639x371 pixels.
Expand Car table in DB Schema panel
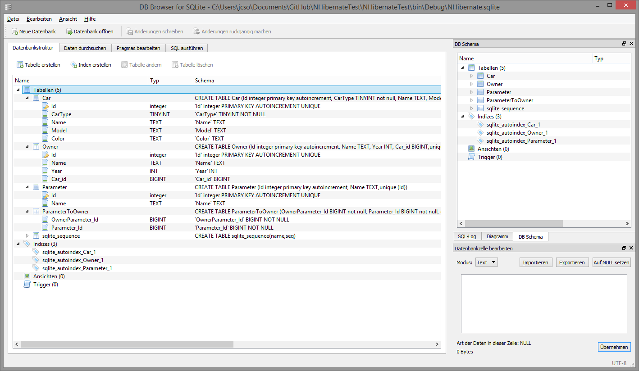(x=471, y=76)
